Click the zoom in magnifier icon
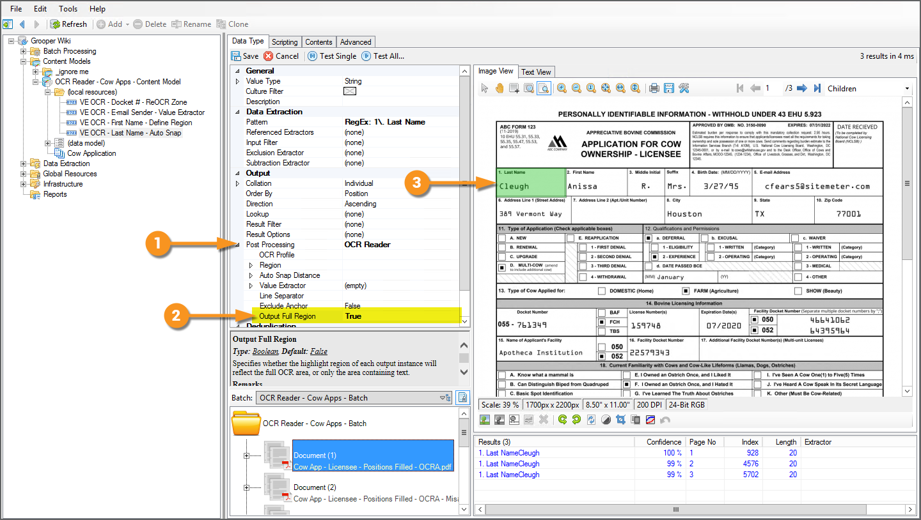 pyautogui.click(x=562, y=88)
